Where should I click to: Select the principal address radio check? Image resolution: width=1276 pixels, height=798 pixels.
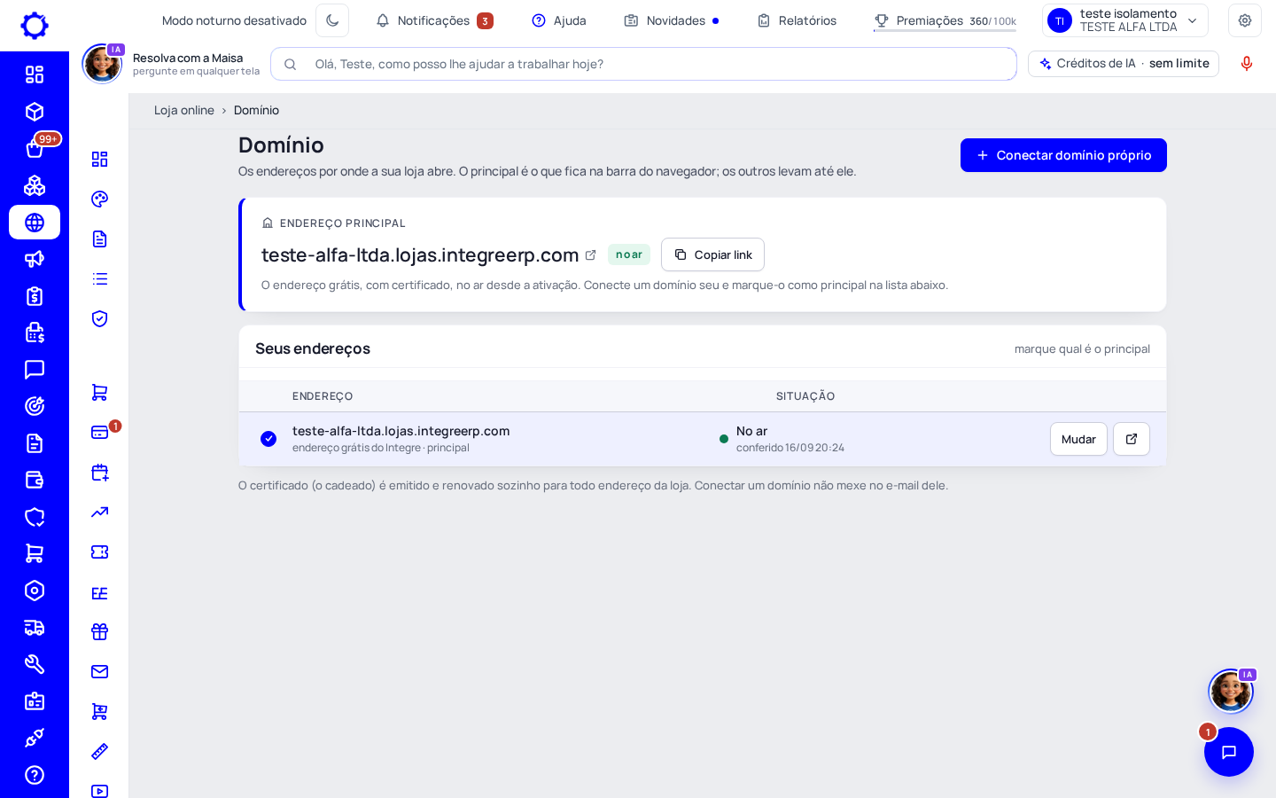tap(268, 439)
